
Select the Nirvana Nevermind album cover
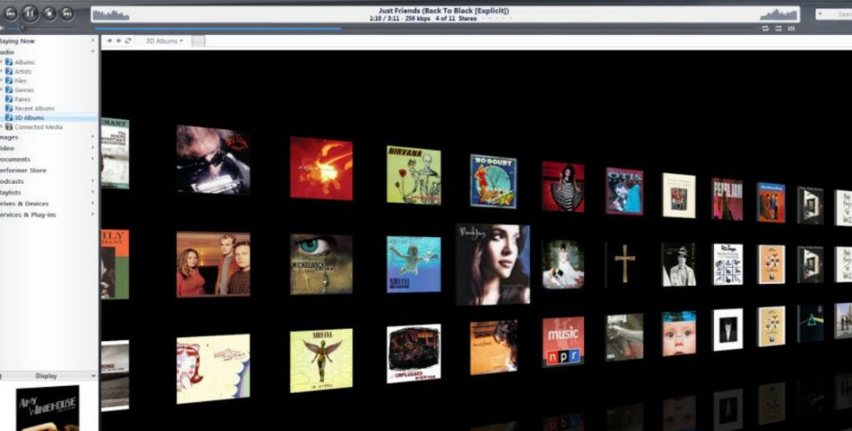(414, 264)
